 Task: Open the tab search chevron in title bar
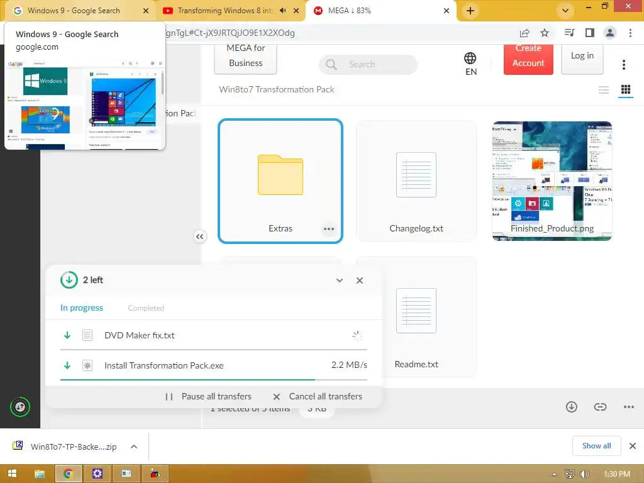(565, 11)
